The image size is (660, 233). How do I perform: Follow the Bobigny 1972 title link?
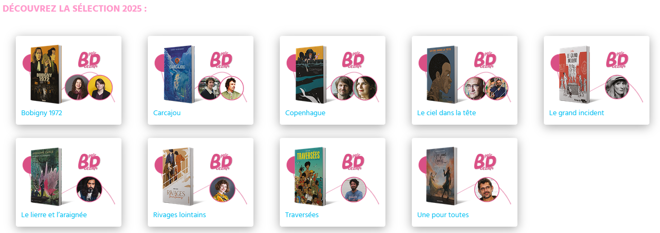[42, 113]
